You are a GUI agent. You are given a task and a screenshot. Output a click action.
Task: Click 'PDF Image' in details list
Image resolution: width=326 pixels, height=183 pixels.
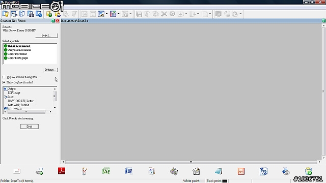tap(14, 93)
